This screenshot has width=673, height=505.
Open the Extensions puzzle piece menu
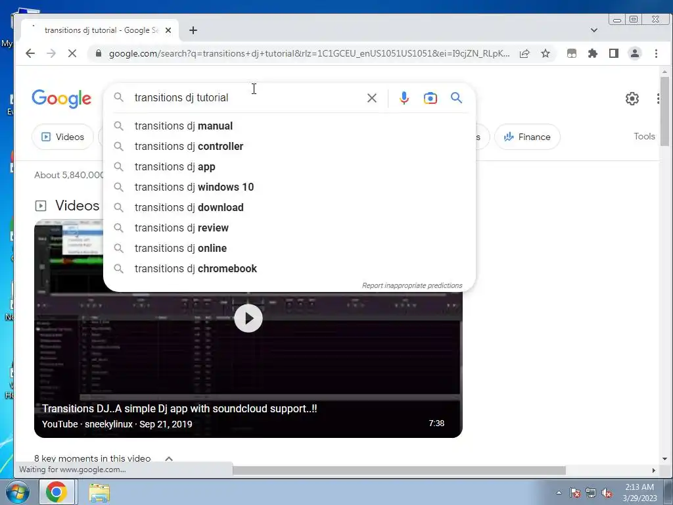coord(593,53)
